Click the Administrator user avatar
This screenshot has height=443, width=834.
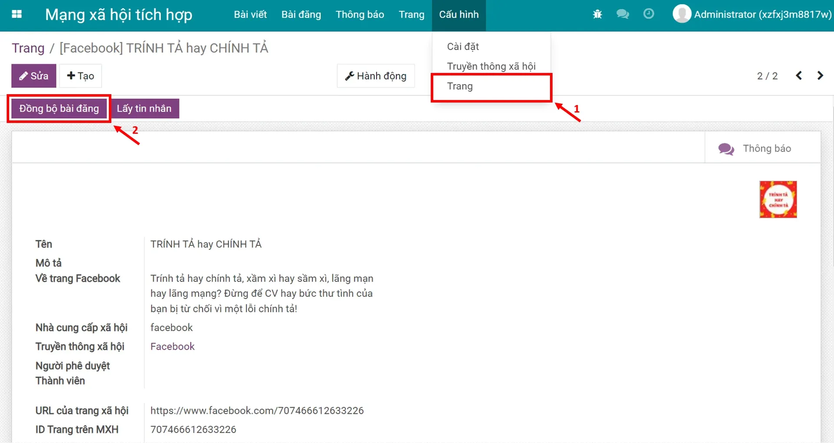[682, 14]
